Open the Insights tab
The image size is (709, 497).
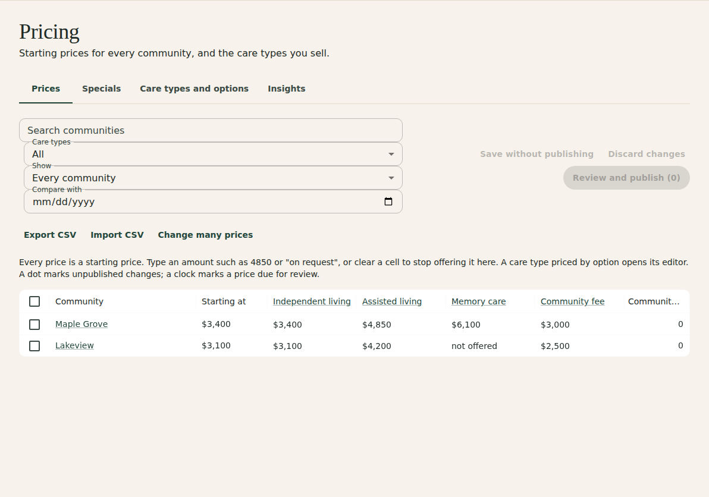tap(286, 89)
